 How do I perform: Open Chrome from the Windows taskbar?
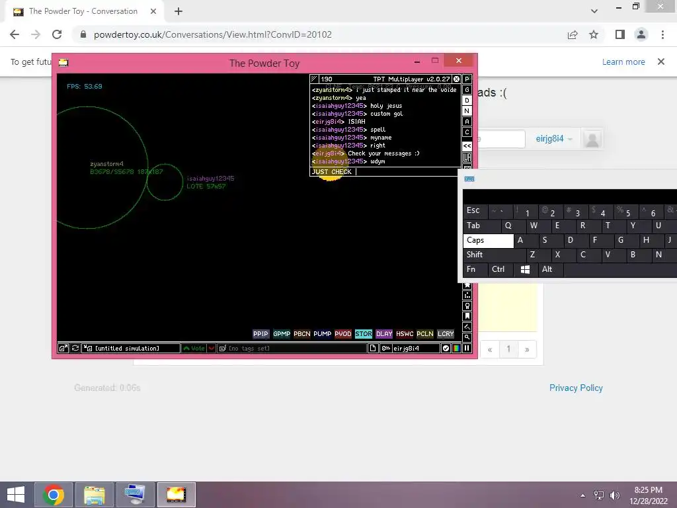[54, 495]
